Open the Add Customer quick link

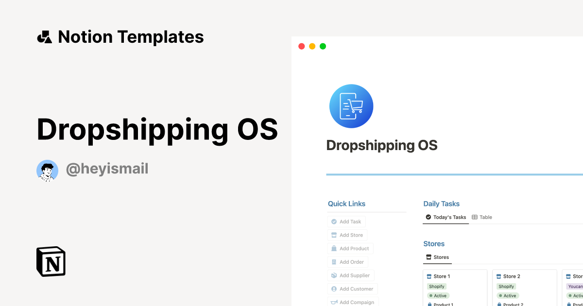[x=353, y=289]
